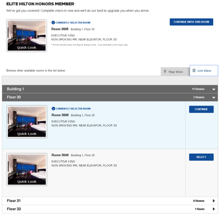This screenshot has width=220, height=215.
Task: Click the room photos disclaimer note
Action: tap(90, 45)
